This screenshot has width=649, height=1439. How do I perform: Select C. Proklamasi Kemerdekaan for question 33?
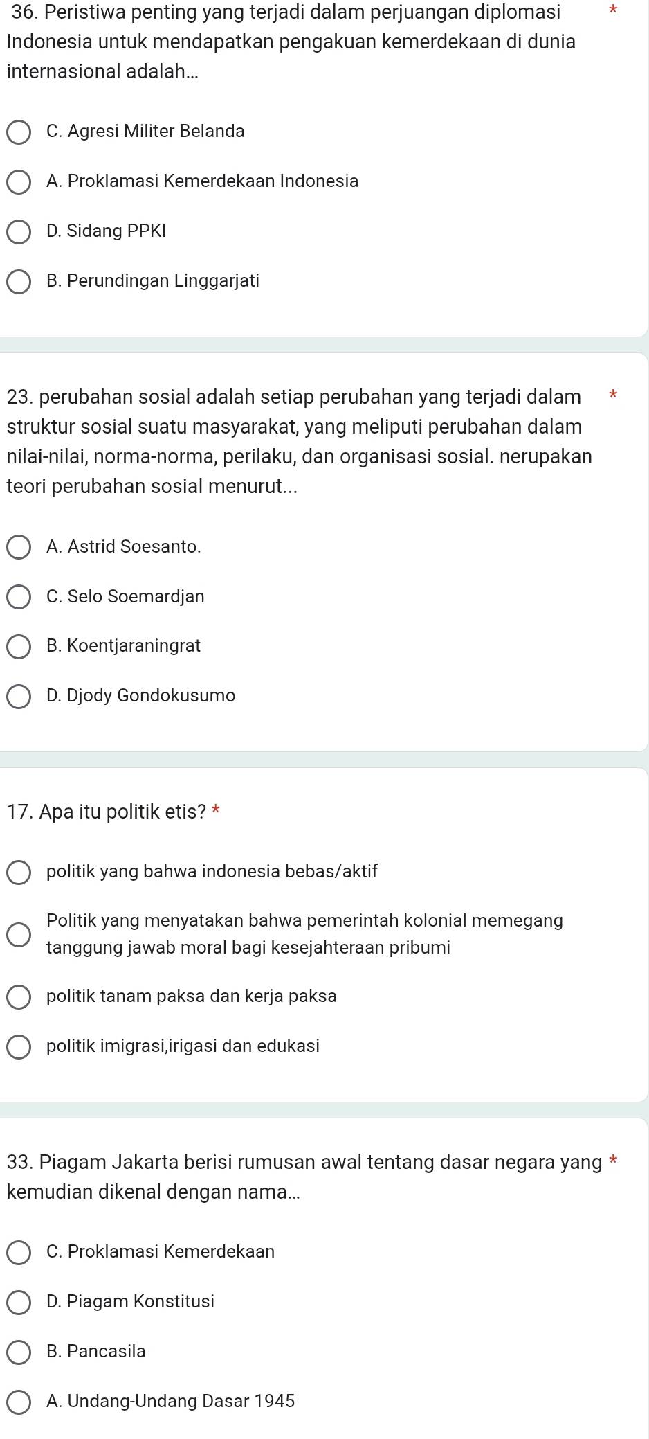click(x=19, y=1253)
